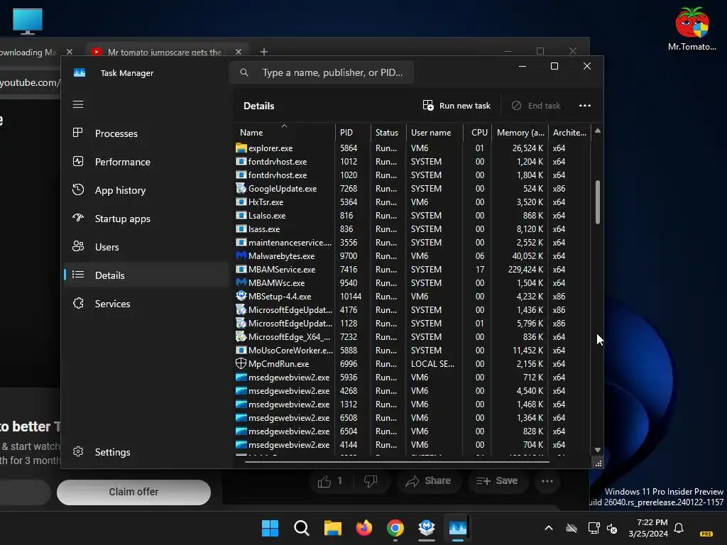727x545 pixels.
Task: Click the Malwarebytes.exe process icon
Action: [x=241, y=255]
